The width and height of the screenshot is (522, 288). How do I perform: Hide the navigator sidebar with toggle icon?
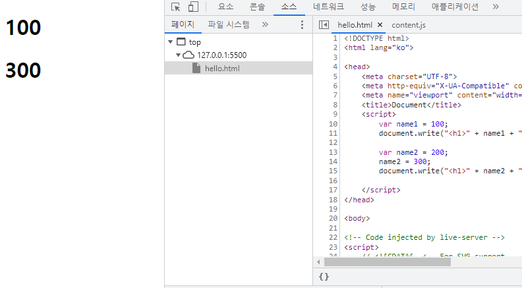click(x=324, y=24)
